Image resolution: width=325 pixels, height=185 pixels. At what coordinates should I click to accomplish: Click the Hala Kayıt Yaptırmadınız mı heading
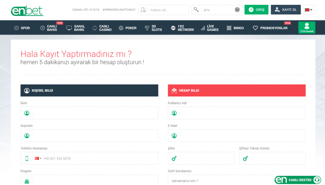coord(76,54)
